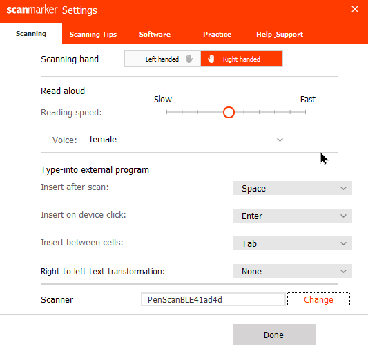Viewport: 368px width, 354px height.
Task: Close the Settings window with X
Action: [x=355, y=10]
